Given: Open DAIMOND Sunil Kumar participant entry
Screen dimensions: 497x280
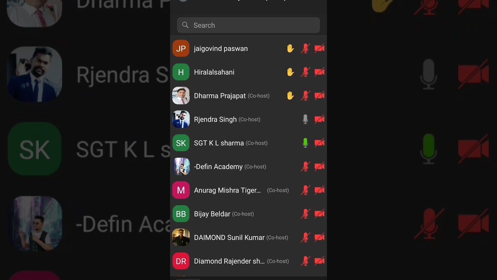Looking at the screenshot, I should click(248, 238).
